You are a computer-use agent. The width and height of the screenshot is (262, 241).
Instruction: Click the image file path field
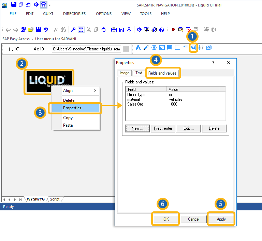87,49
